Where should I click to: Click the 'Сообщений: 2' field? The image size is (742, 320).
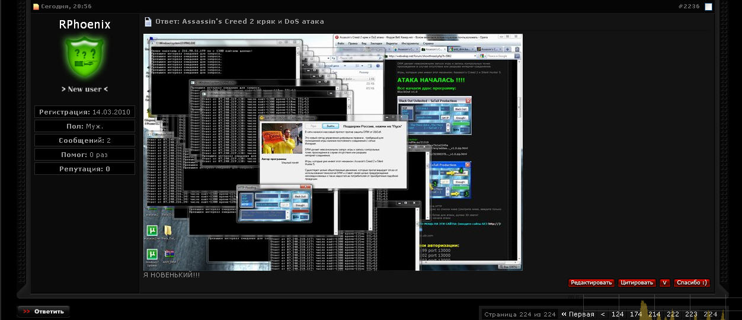(x=85, y=140)
